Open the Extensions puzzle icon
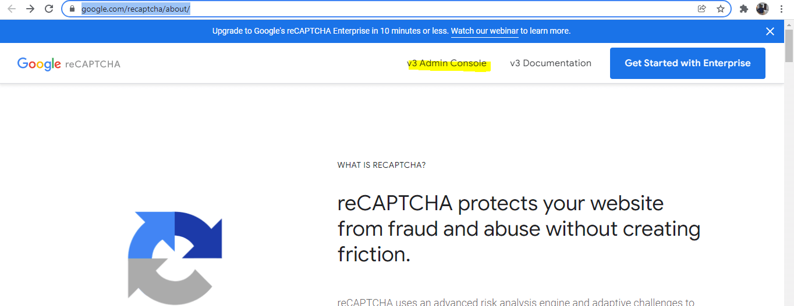 point(743,9)
